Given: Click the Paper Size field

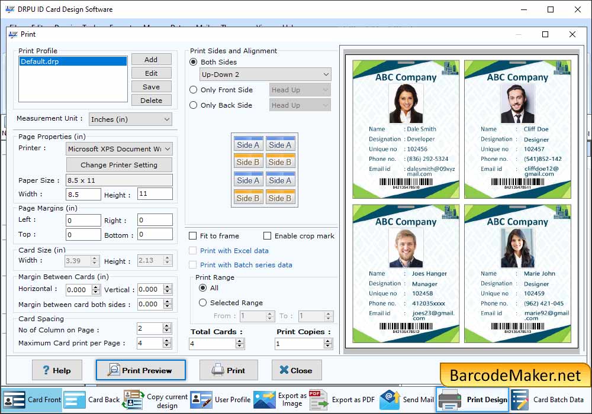Looking at the screenshot, I should (120, 180).
